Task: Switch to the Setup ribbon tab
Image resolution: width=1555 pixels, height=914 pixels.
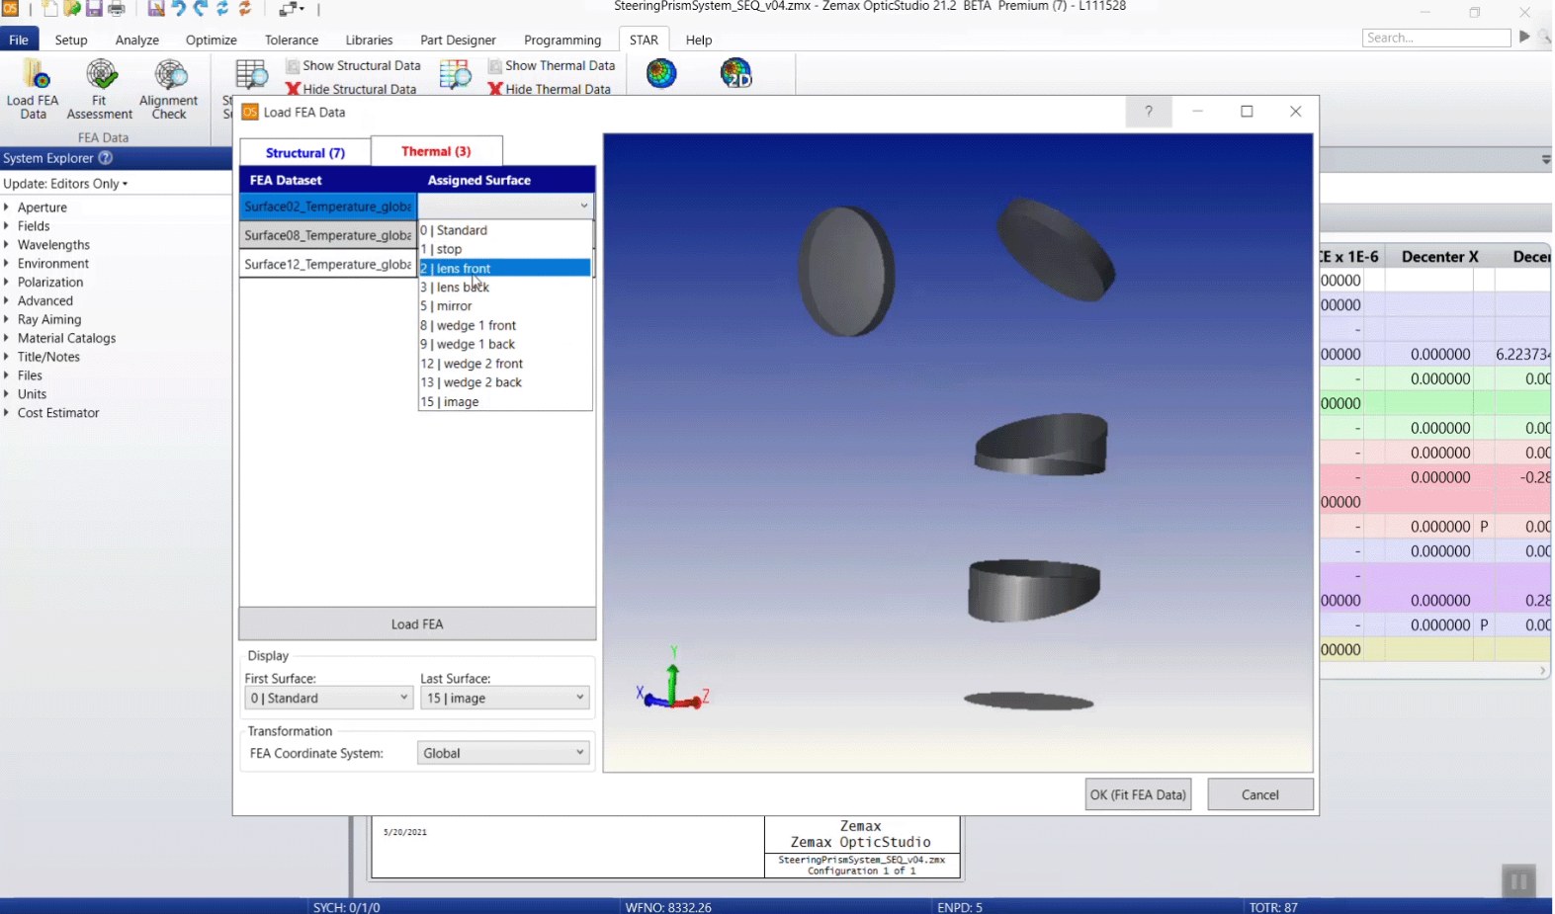Action: (71, 40)
